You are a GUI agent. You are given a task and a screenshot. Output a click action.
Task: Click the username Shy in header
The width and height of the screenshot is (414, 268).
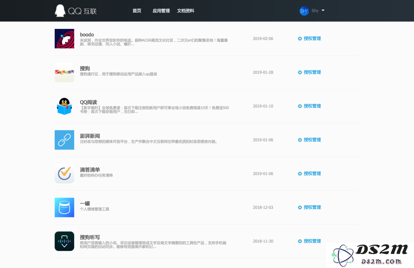(x=315, y=11)
